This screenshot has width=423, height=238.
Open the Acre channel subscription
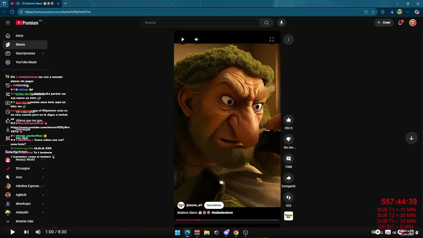click(x=25, y=177)
